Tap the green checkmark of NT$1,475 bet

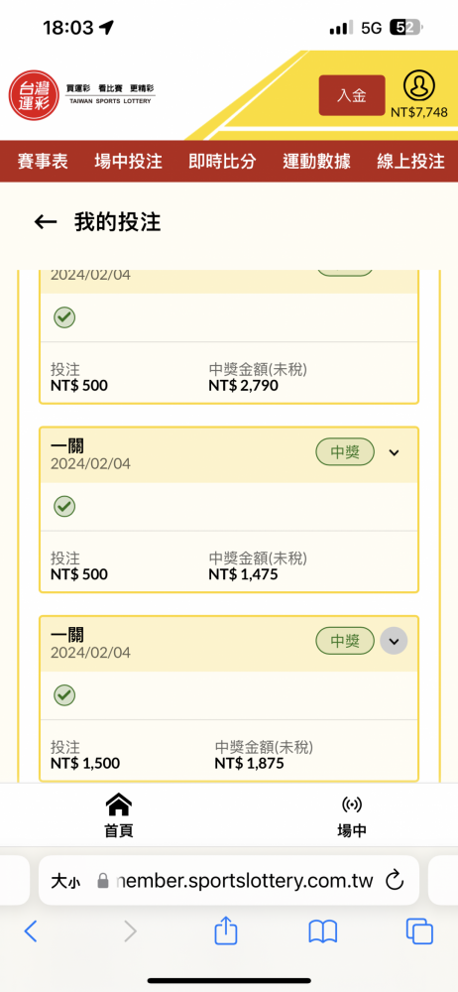pos(64,506)
